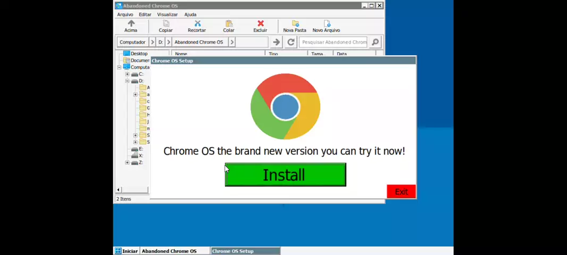The width and height of the screenshot is (567, 255).
Task: Collapse the D: drive tree node
Action: tap(128, 81)
